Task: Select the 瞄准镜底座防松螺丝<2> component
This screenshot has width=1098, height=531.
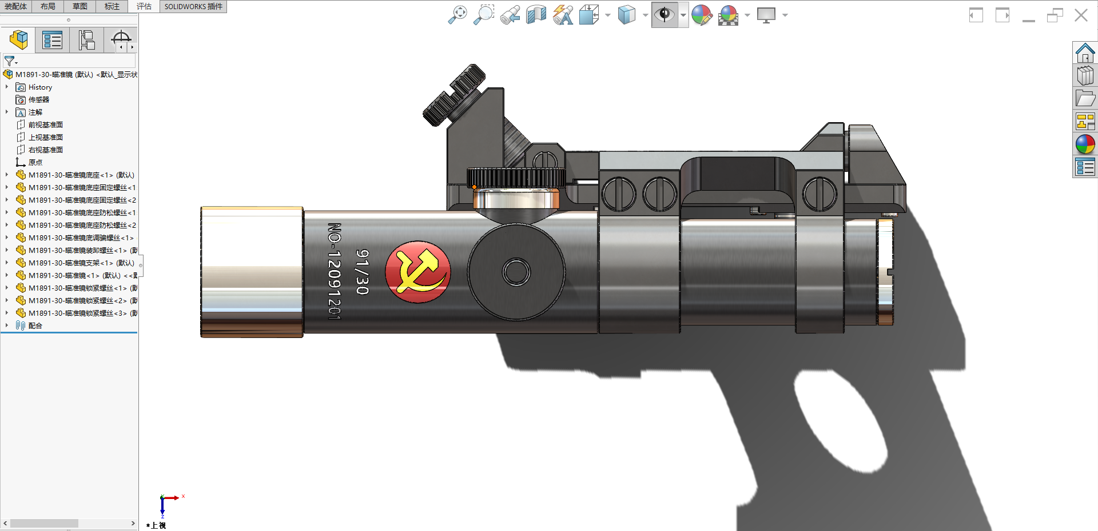Action: point(77,226)
